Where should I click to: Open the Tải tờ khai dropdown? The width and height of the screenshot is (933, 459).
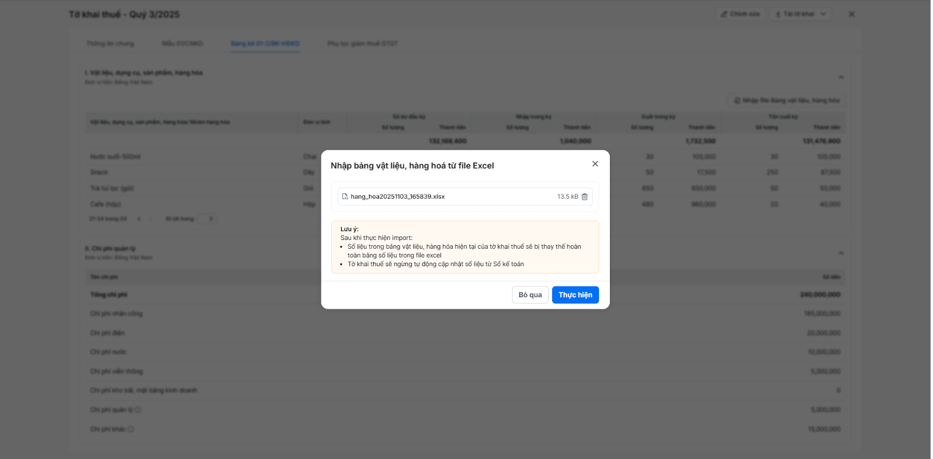pyautogui.click(x=801, y=14)
